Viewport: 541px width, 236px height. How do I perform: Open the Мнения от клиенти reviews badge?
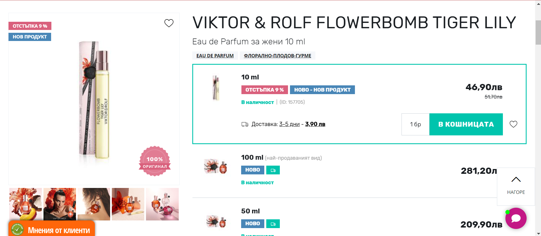tap(52, 230)
